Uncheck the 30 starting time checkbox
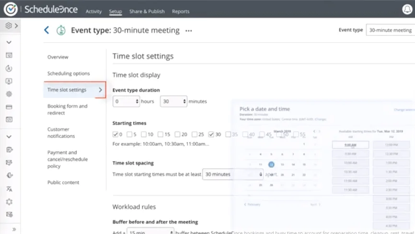This screenshot has width=415, height=234. (211, 134)
